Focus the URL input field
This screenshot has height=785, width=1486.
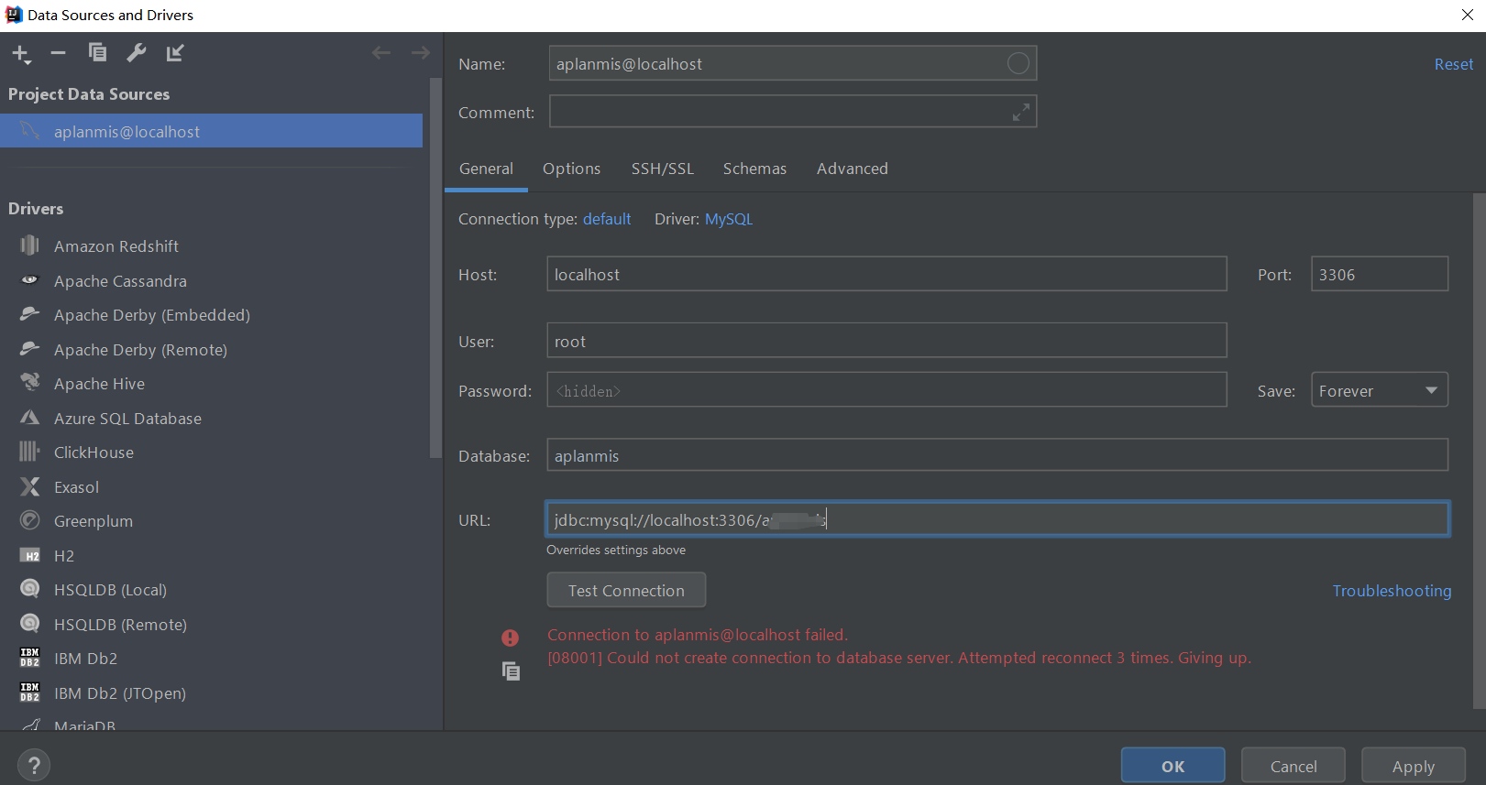pyautogui.click(x=997, y=518)
